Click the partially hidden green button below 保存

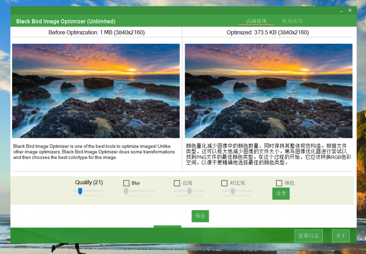click(167, 227)
